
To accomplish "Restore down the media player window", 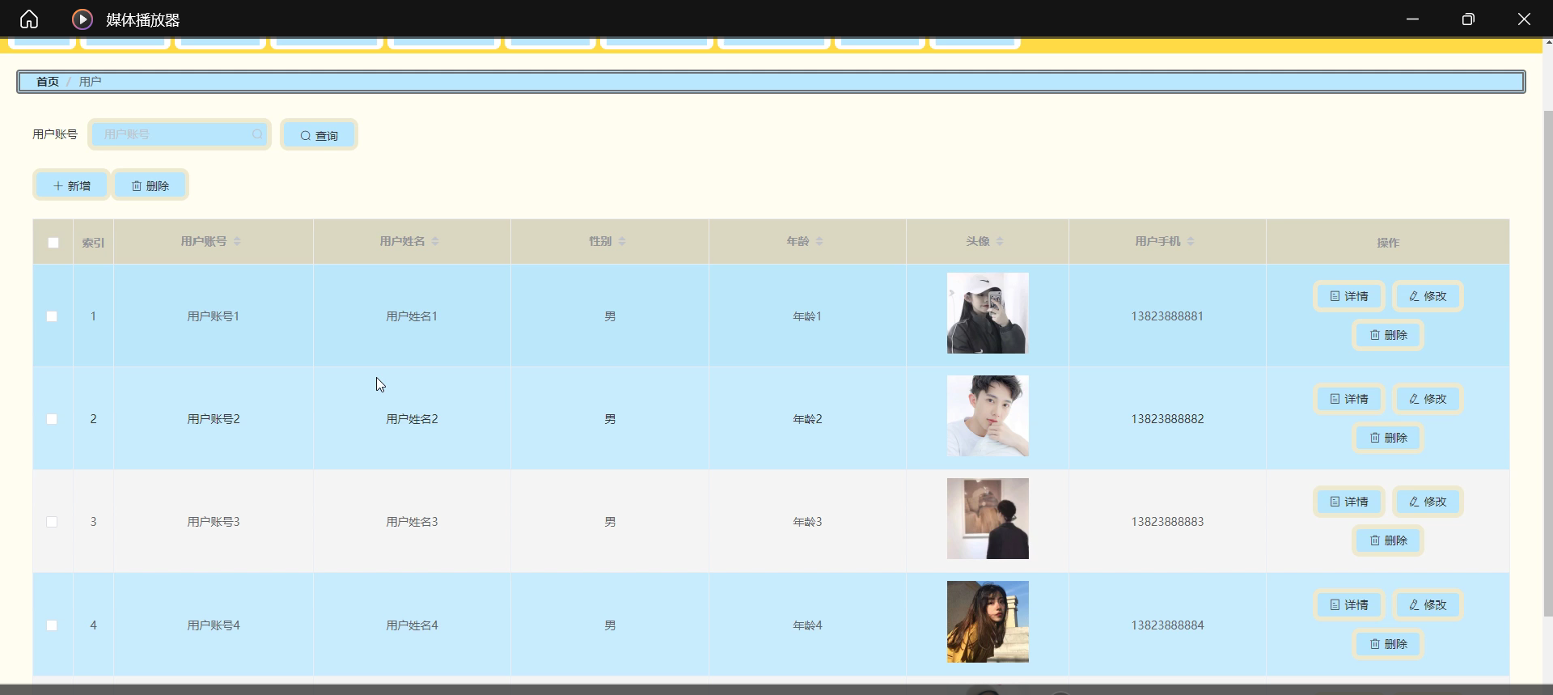I will pyautogui.click(x=1468, y=19).
